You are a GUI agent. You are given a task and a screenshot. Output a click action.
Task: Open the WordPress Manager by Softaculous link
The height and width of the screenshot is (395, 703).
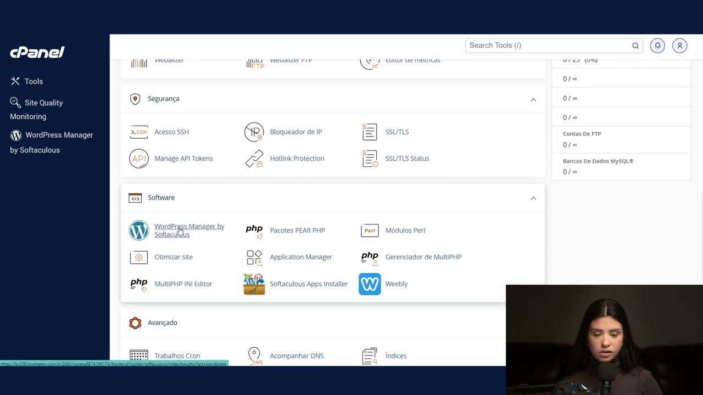click(189, 230)
